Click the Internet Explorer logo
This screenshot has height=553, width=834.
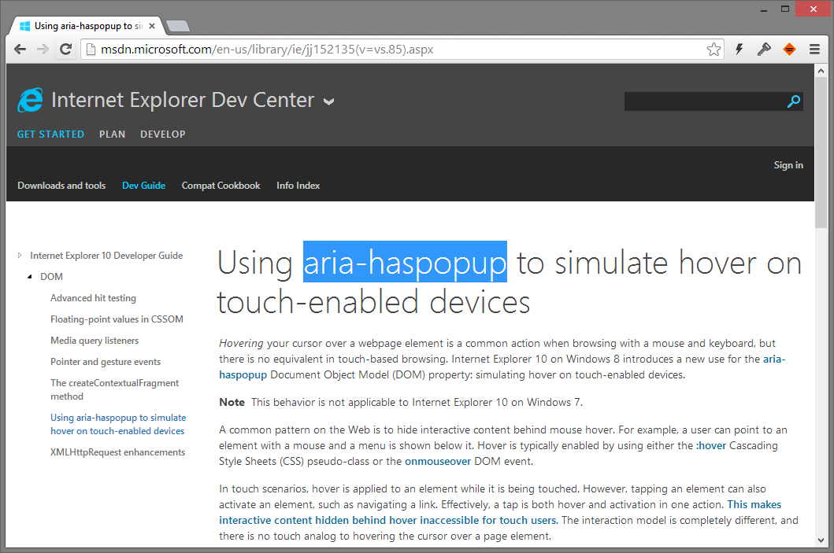31,100
